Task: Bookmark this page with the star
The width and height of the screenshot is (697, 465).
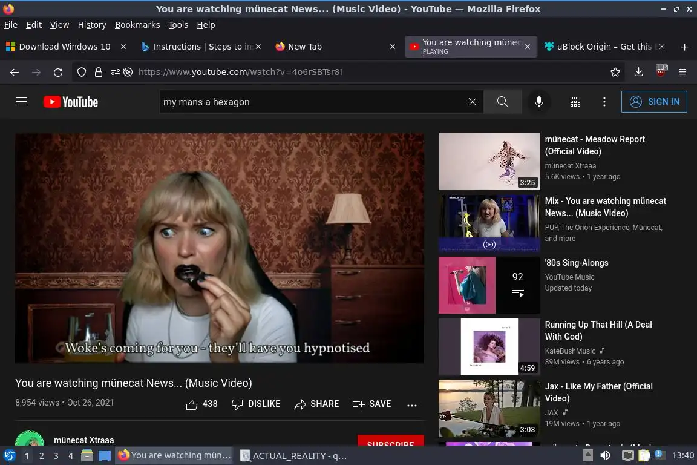Action: click(615, 72)
